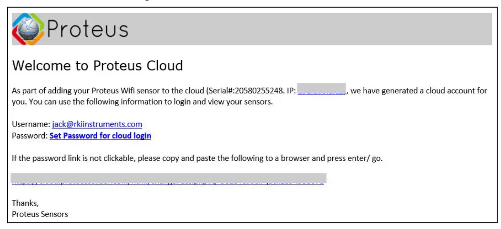
Task: Click the Proteus wordmark in the header
Action: [87, 30]
